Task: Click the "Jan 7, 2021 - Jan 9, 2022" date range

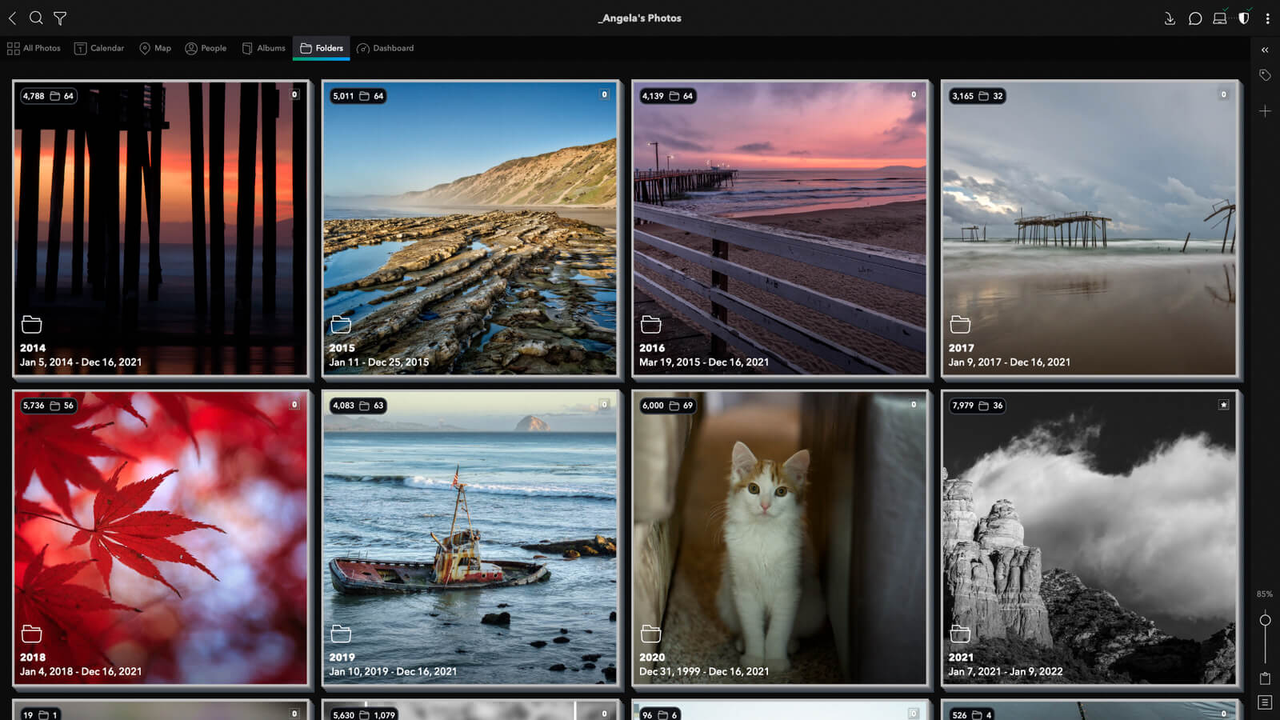Action: [1006, 672]
